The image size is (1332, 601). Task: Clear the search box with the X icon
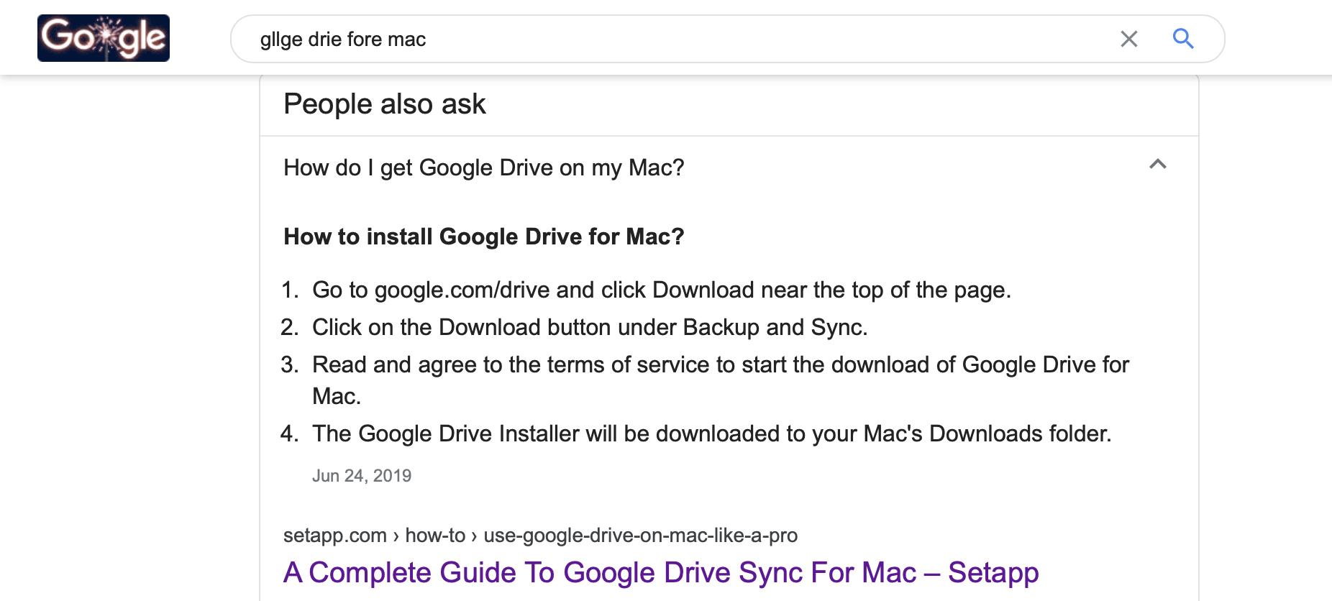1128,39
